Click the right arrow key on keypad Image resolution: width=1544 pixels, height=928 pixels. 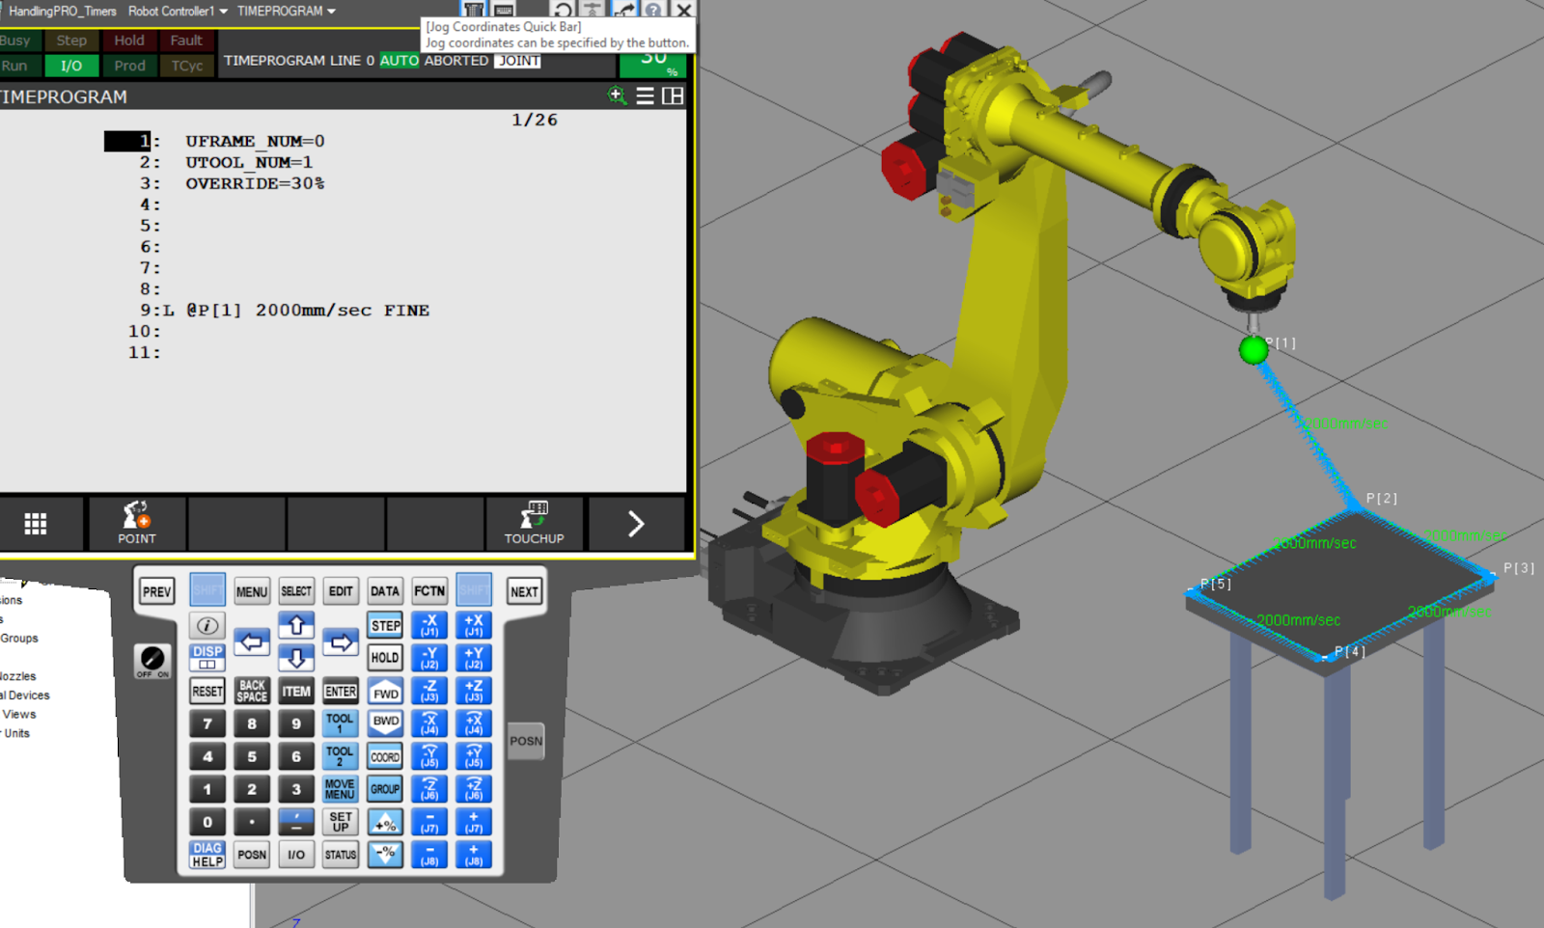[341, 641]
